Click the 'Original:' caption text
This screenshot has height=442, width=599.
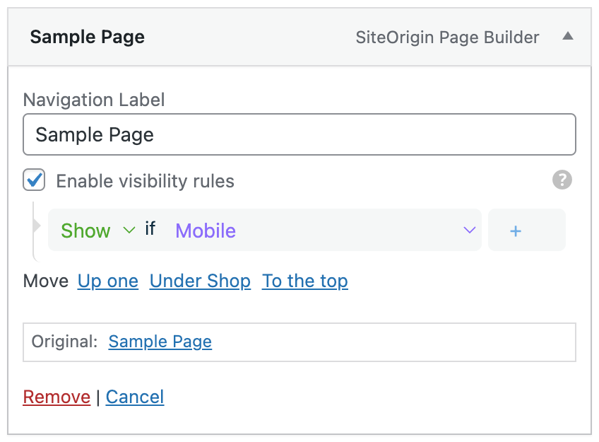[64, 342]
